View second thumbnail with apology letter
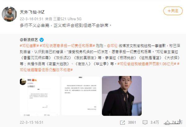The width and height of the screenshot is (186, 127). tap(81, 96)
